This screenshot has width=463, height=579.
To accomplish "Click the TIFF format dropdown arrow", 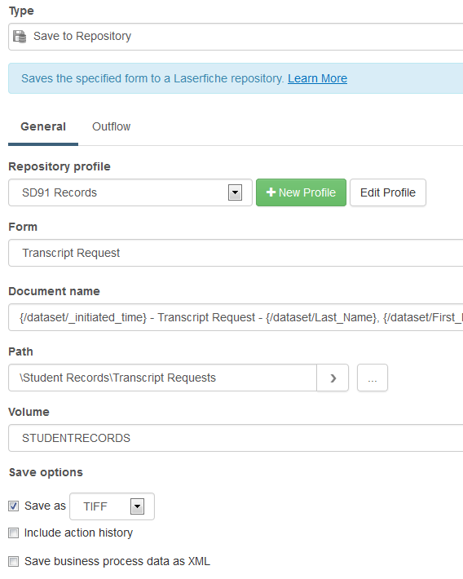I will coord(137,506).
